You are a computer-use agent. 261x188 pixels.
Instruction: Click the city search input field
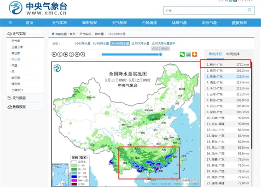204,10
